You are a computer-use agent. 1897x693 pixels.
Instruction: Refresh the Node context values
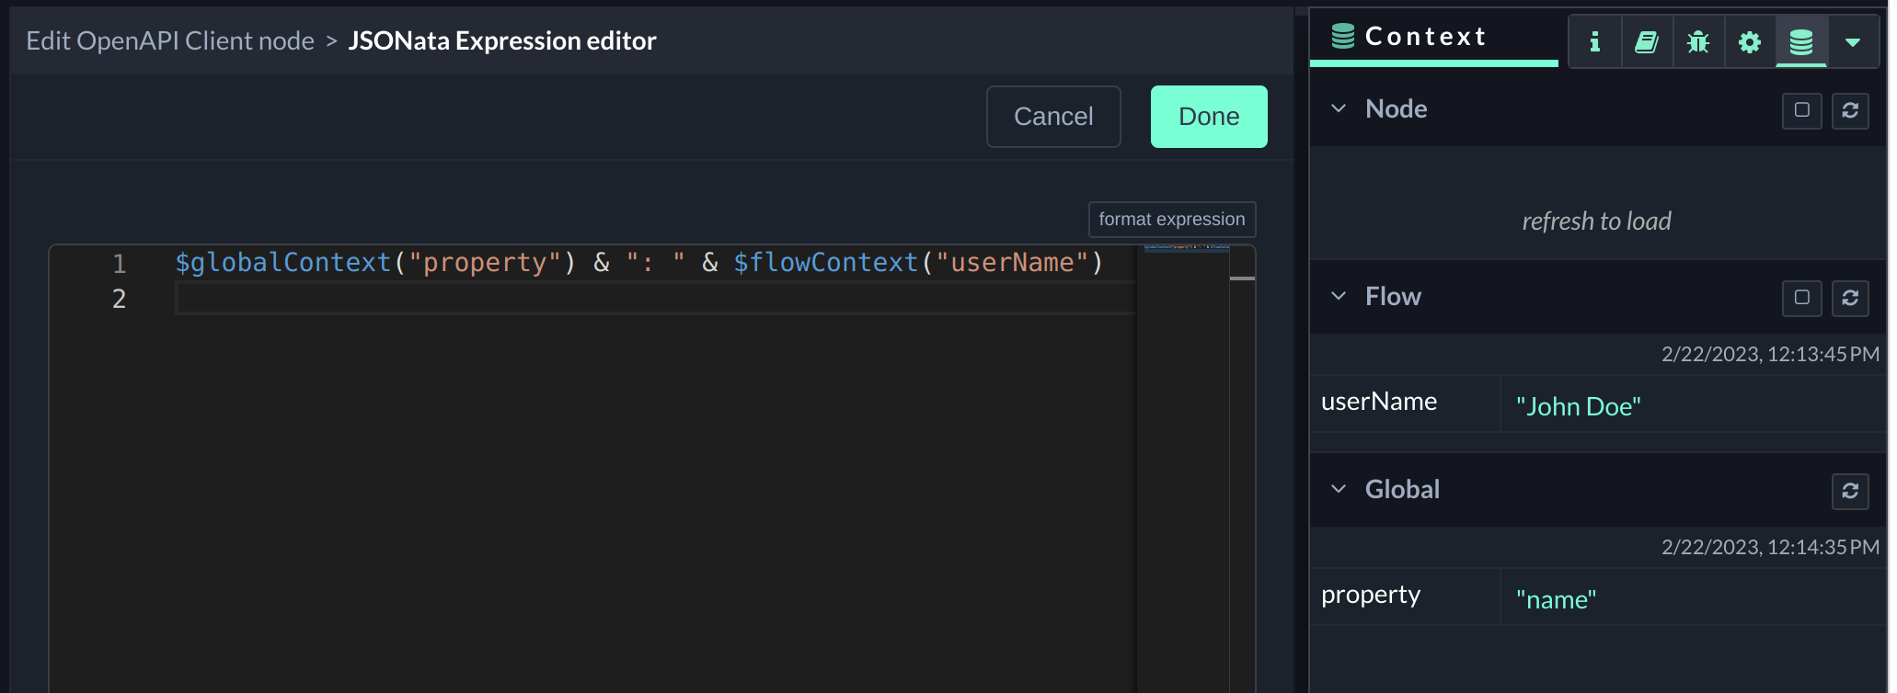1850,110
